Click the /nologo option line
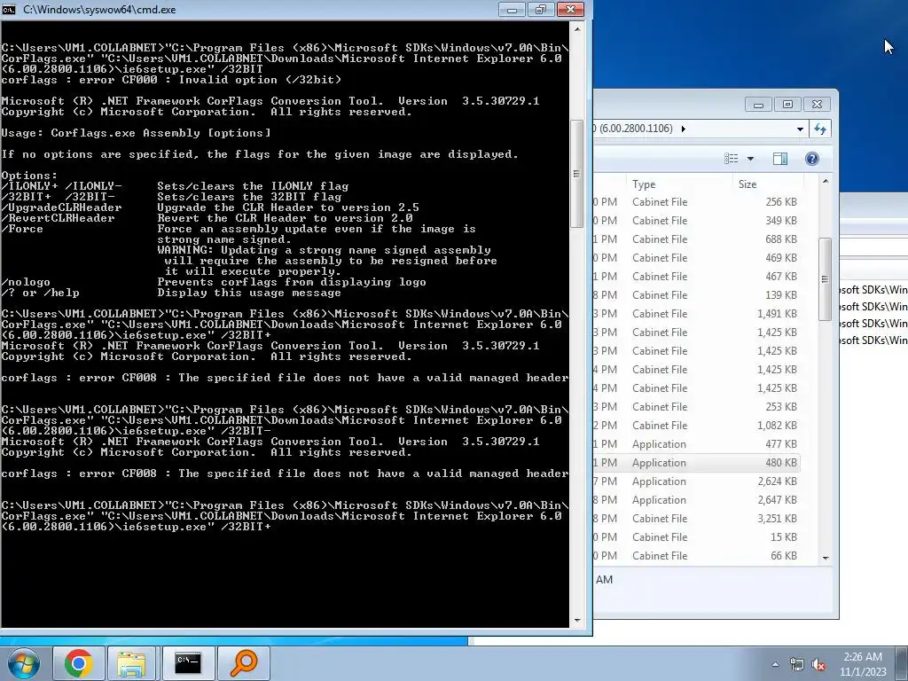Image resolution: width=908 pixels, height=681 pixels. [214, 282]
